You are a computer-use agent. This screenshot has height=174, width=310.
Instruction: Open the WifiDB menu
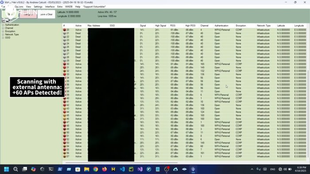[x=69, y=7]
